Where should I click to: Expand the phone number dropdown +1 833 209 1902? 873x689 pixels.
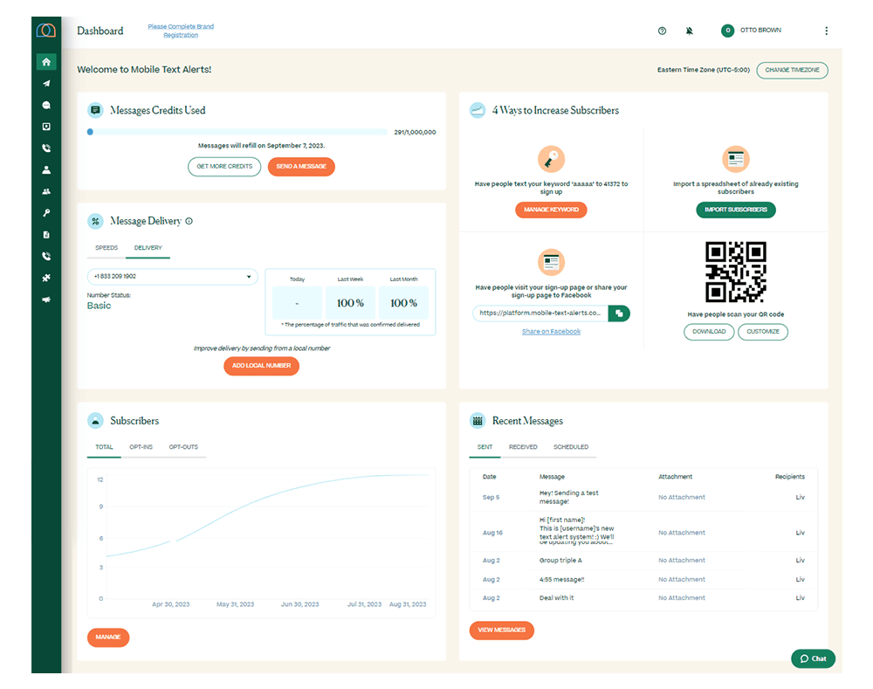click(172, 277)
